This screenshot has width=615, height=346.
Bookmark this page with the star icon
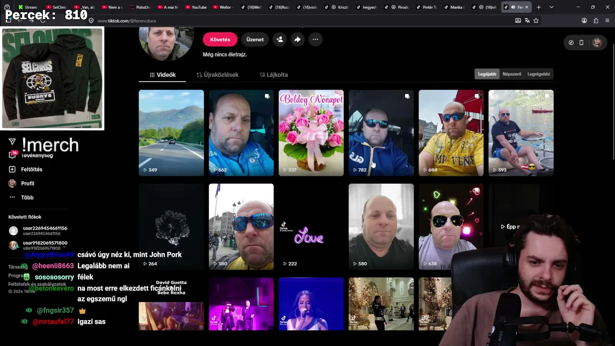tap(536, 21)
